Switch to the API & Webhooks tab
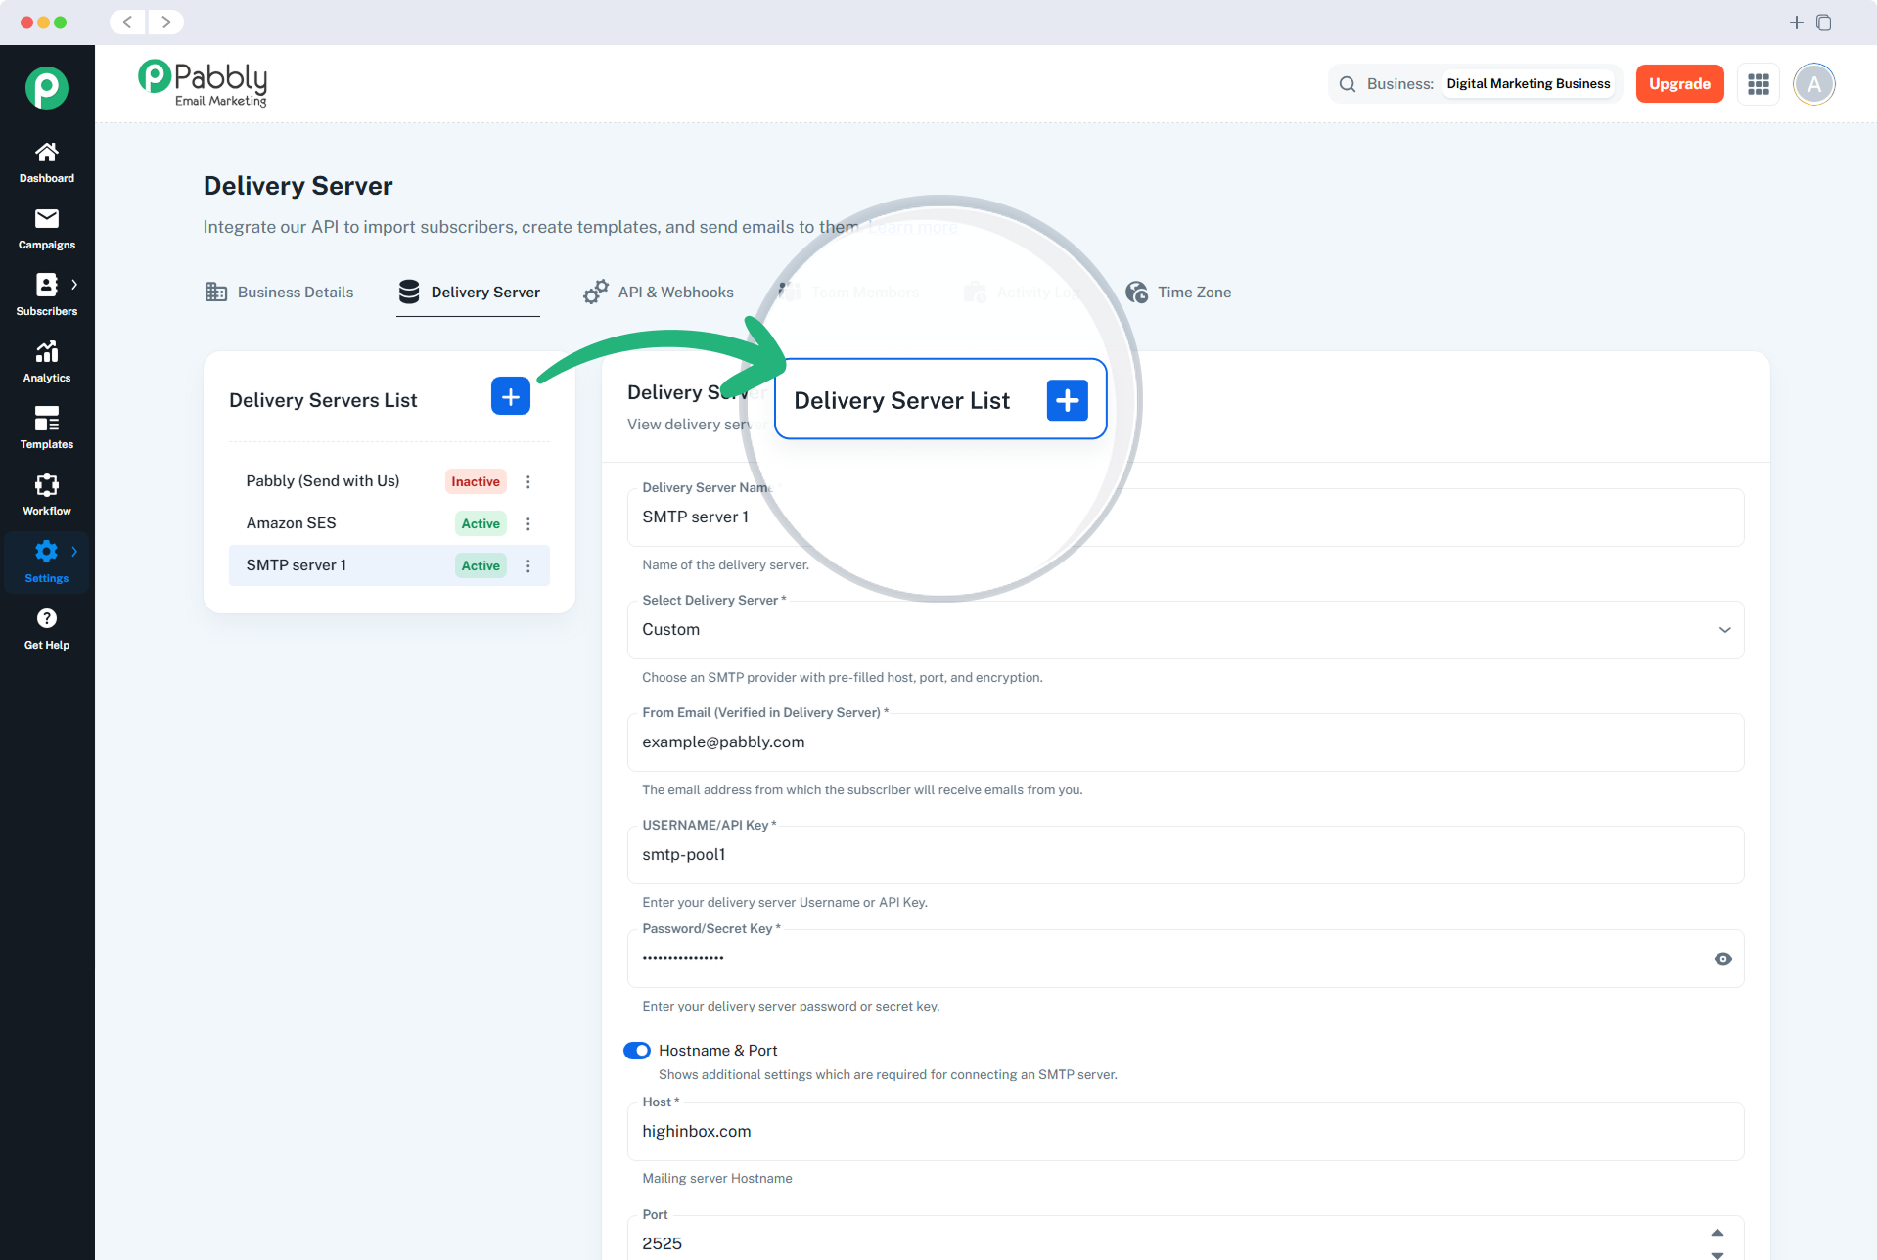This screenshot has height=1260, width=1877. point(659,292)
